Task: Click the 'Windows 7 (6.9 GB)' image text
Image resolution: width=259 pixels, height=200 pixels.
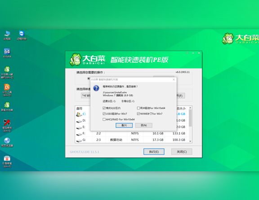Action: 118,96
